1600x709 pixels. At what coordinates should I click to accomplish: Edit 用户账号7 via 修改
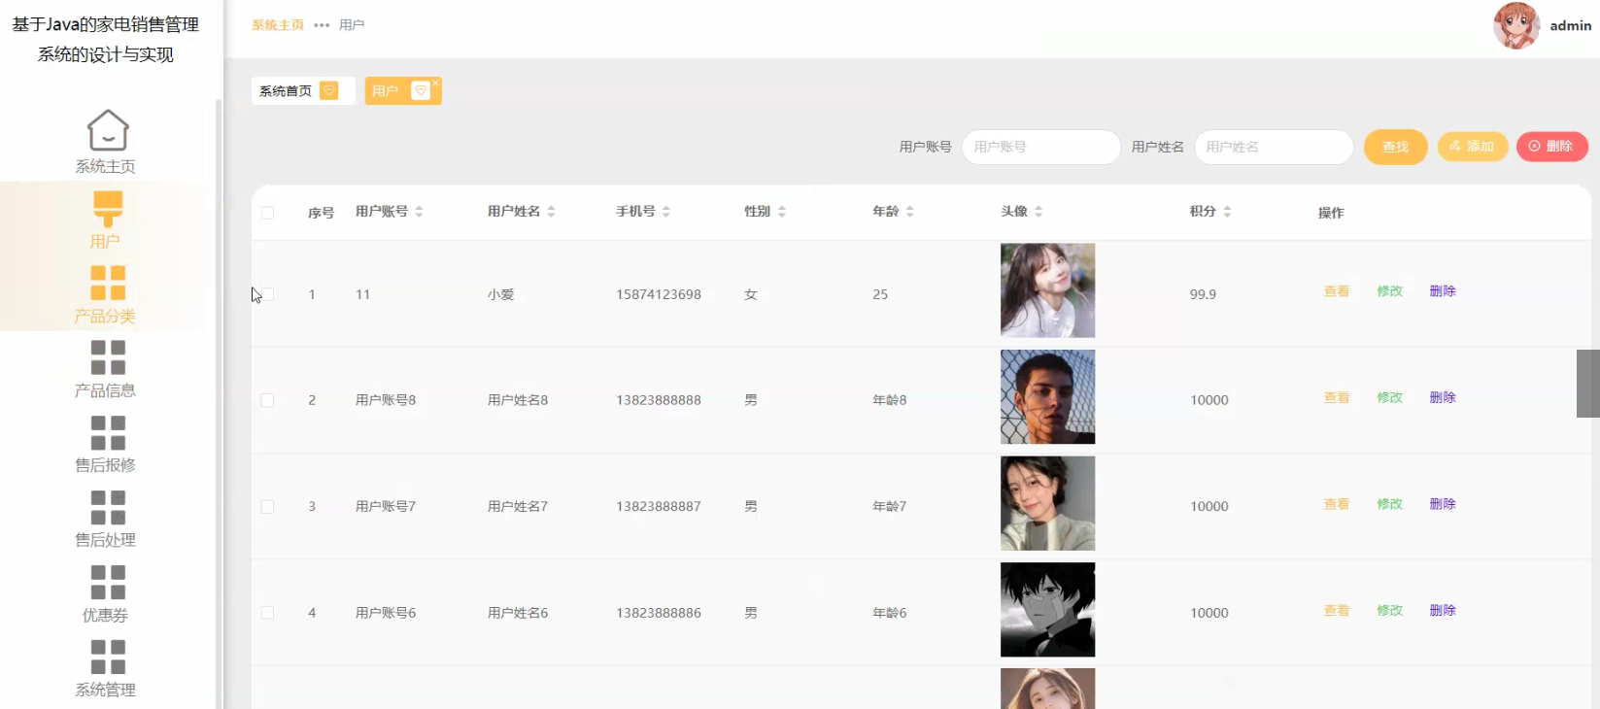(1390, 504)
